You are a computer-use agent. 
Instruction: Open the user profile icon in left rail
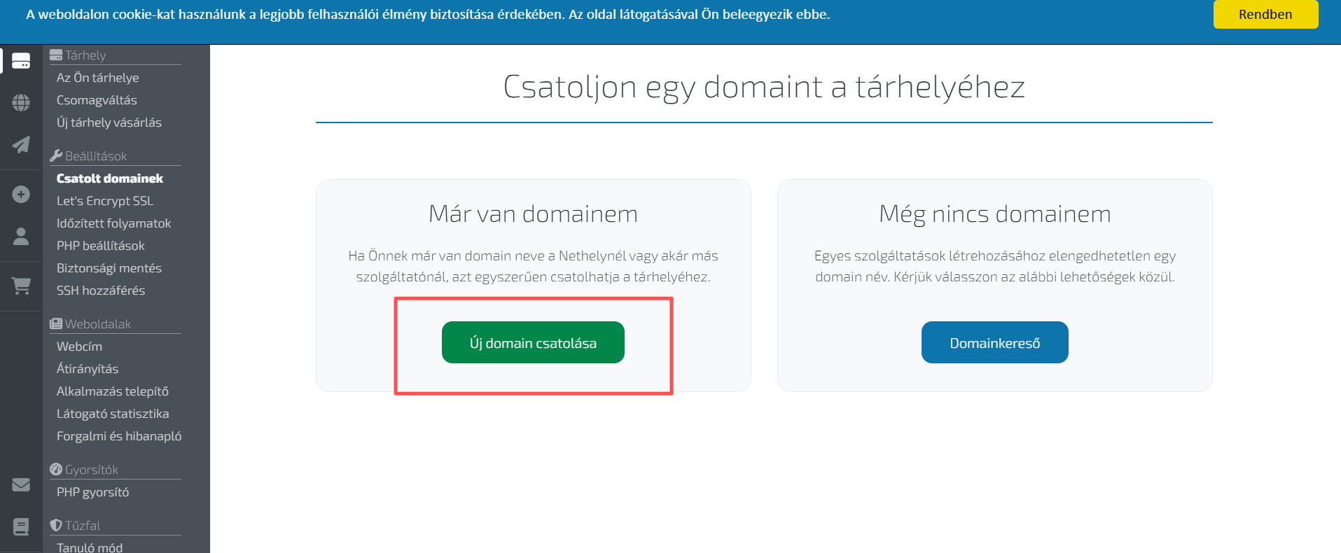click(21, 236)
